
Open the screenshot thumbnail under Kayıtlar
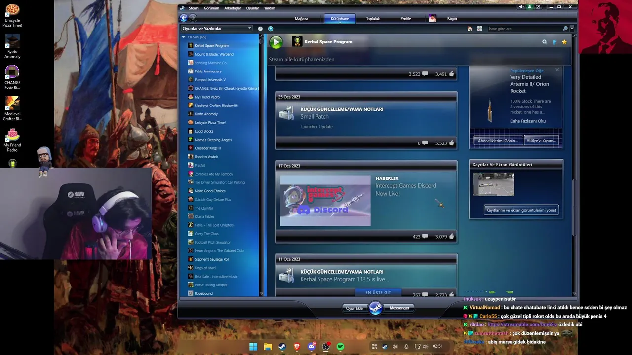tap(493, 184)
